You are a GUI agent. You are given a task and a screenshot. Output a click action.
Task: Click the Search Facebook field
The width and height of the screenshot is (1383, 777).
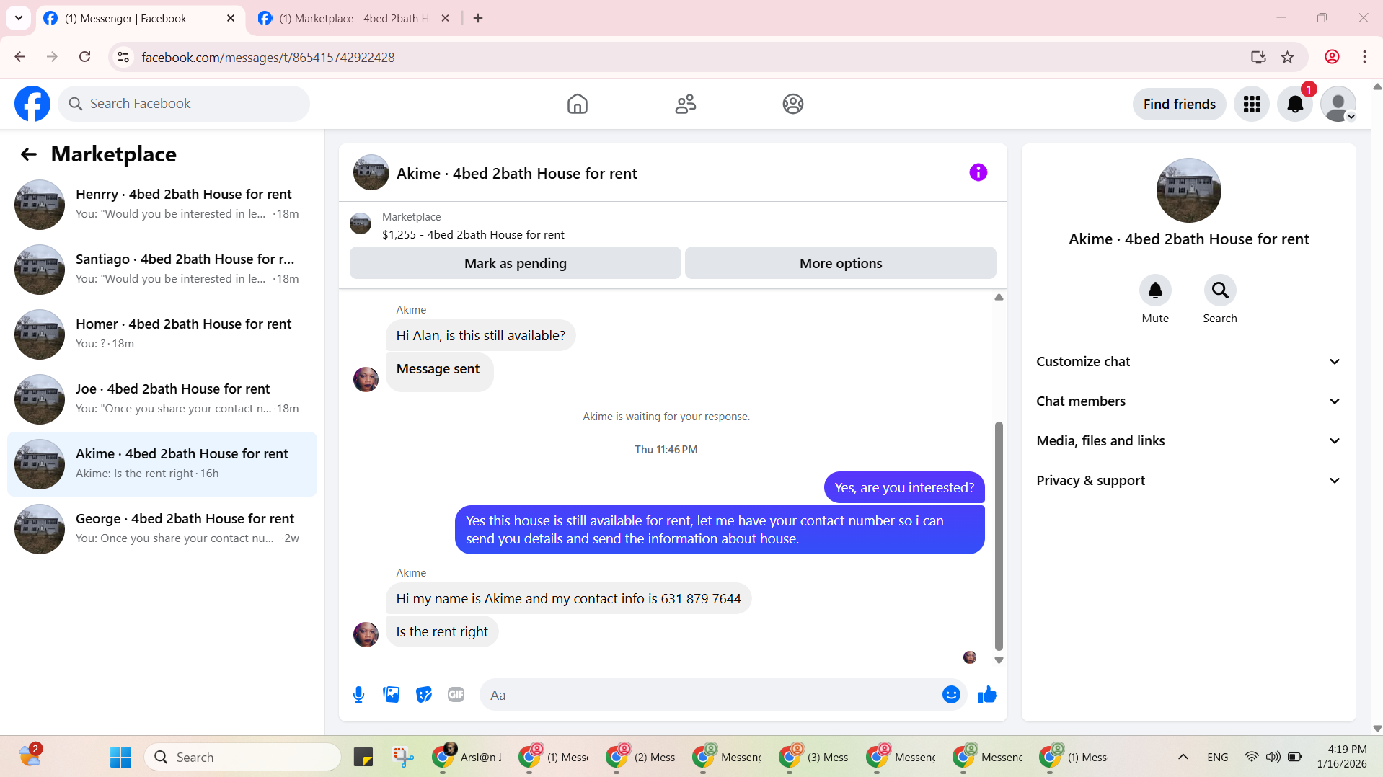point(184,104)
